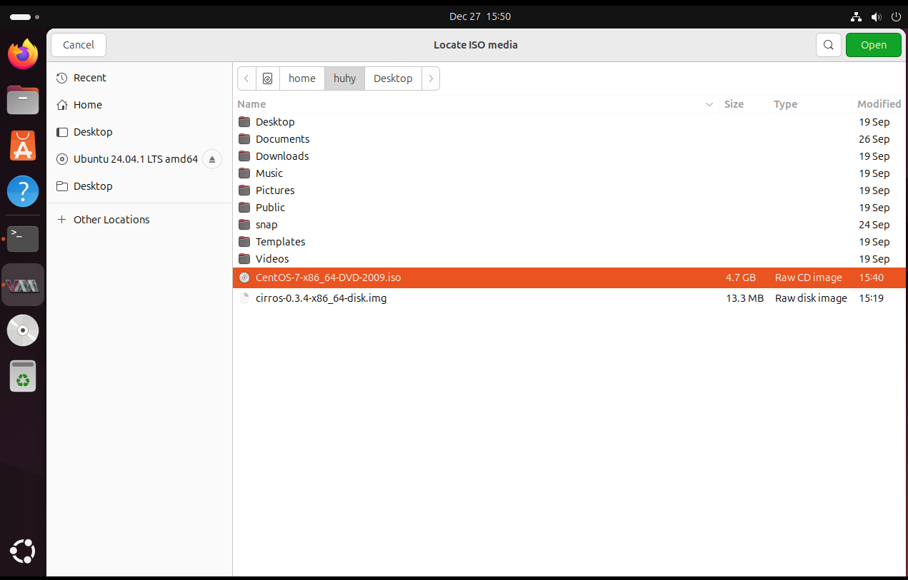This screenshot has height=580, width=908.
Task: Click the Music folder icon
Action: pyautogui.click(x=244, y=173)
